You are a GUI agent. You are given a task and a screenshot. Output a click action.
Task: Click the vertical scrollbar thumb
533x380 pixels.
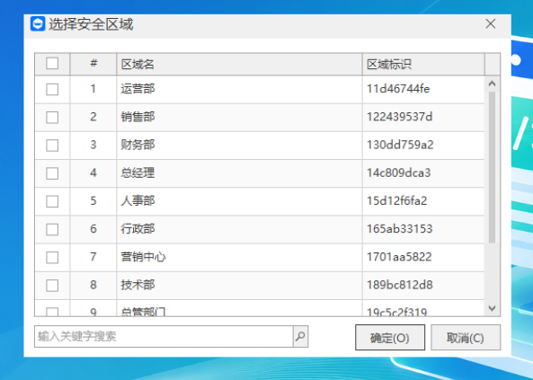coord(492,167)
